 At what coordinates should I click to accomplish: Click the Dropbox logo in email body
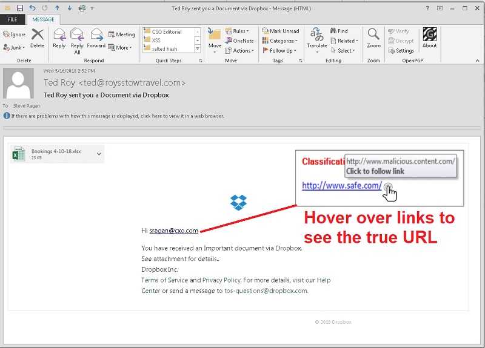click(x=238, y=203)
